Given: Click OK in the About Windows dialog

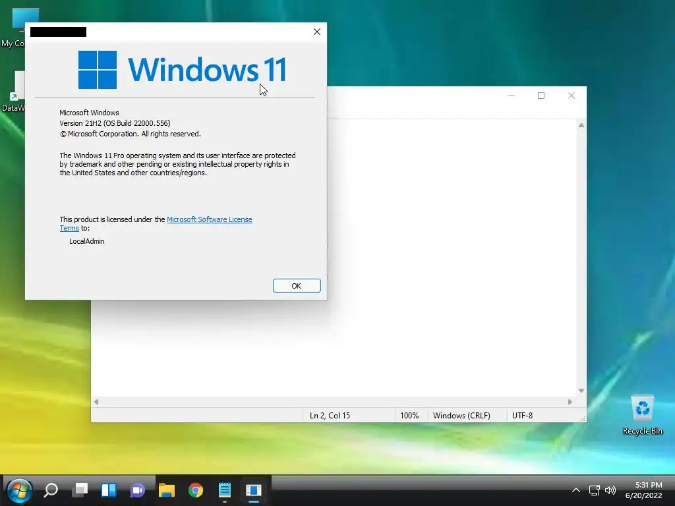Looking at the screenshot, I should pos(297,286).
